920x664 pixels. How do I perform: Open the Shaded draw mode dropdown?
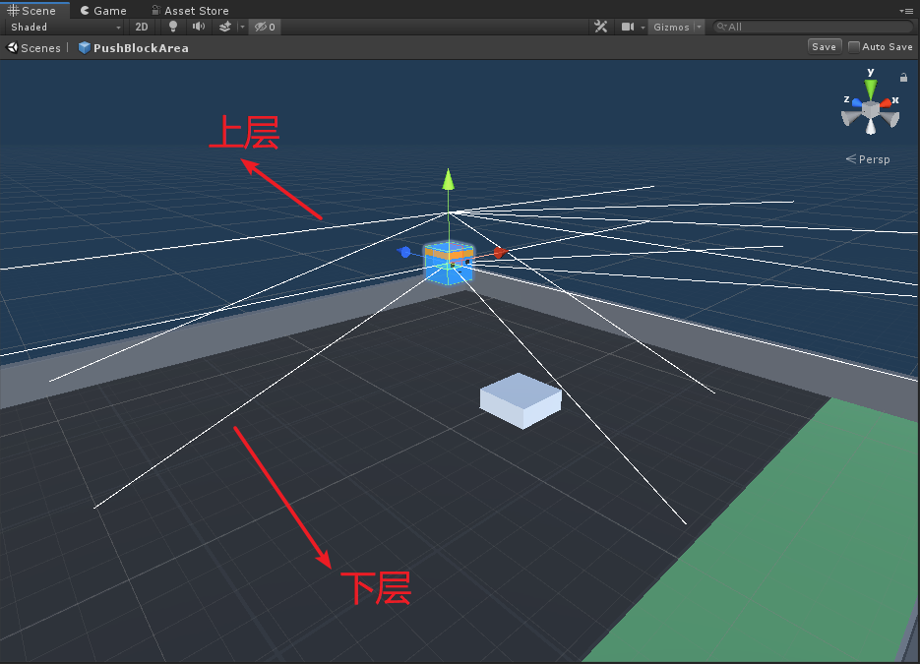(65, 27)
